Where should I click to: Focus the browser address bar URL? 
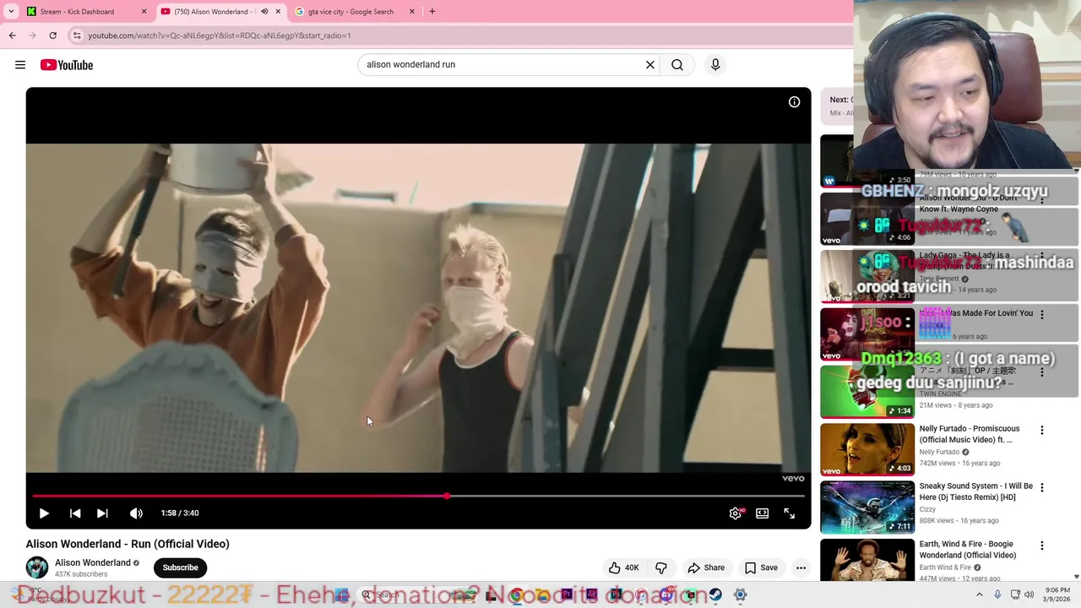click(x=220, y=35)
